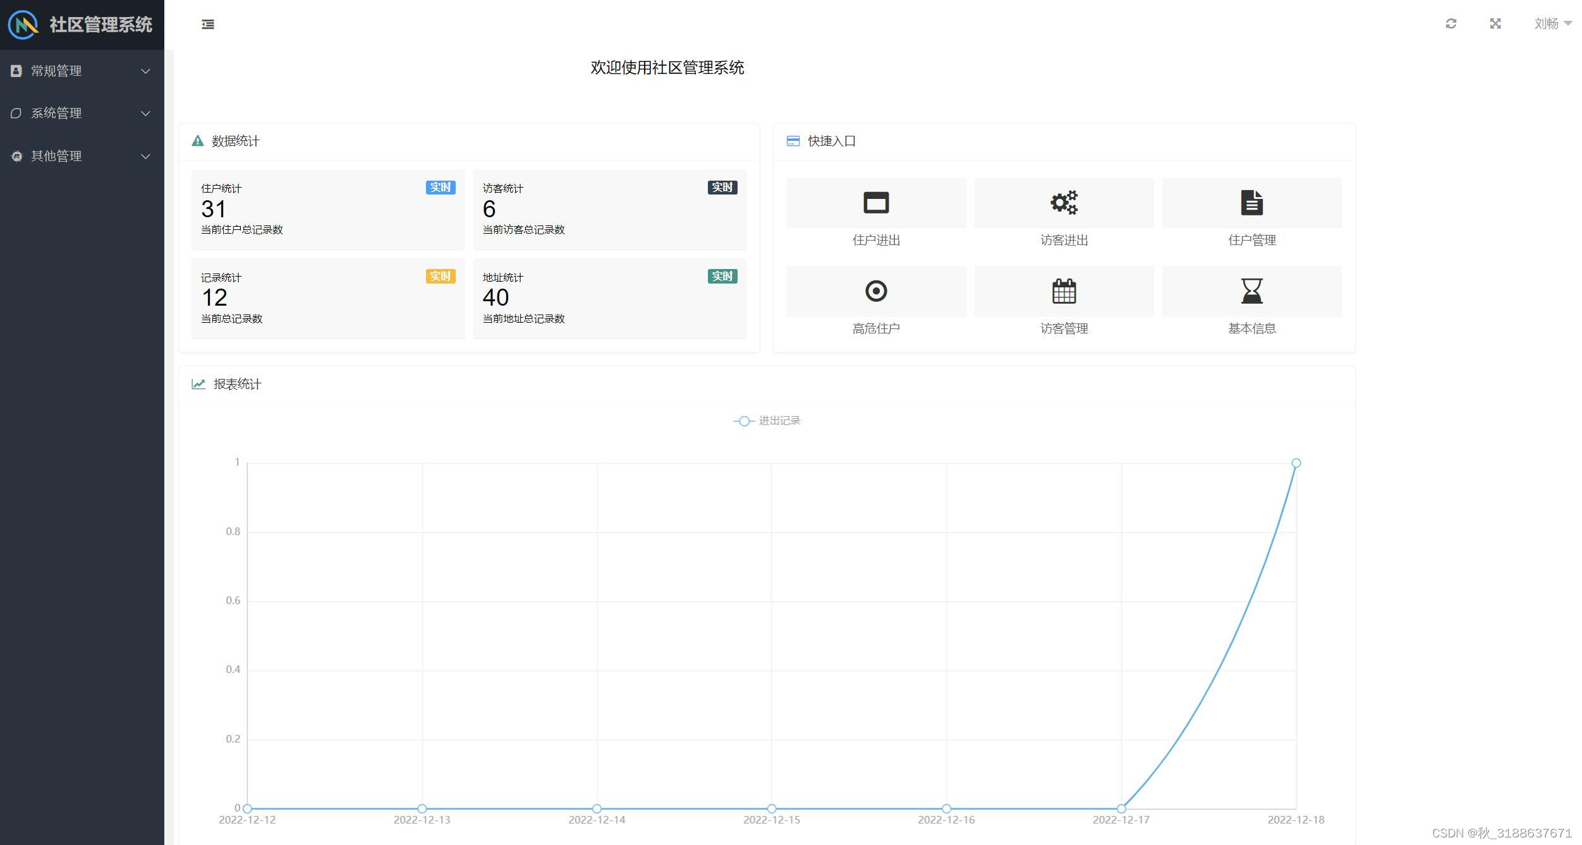Image resolution: width=1582 pixels, height=845 pixels.
Task: Open the 访客管理 calendar icon shortcut
Action: click(1064, 291)
